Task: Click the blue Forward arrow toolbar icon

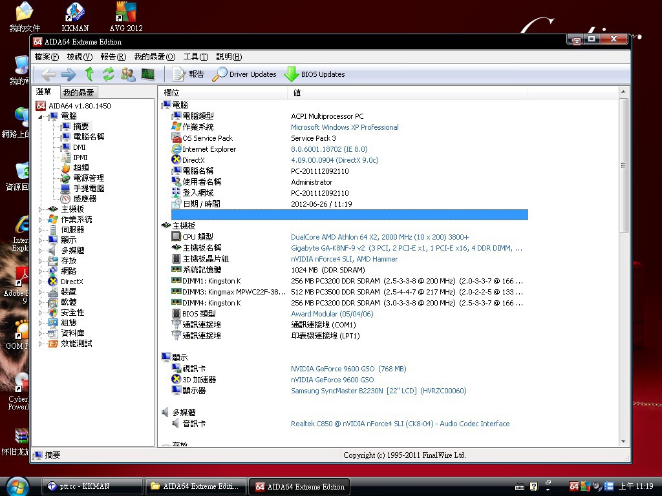Action: 68,74
